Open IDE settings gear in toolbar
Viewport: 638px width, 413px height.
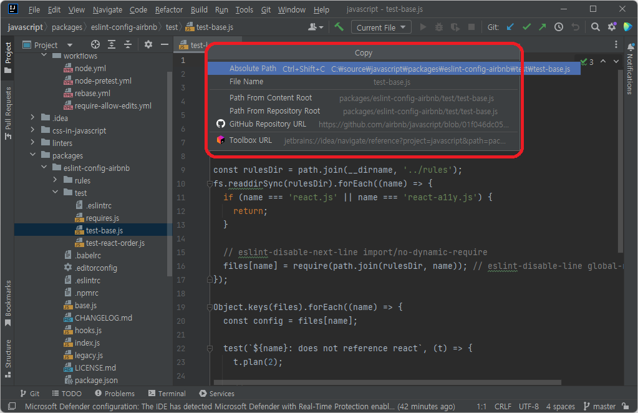tap(612, 27)
